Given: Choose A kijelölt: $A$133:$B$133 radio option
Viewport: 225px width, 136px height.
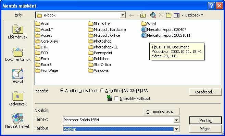Looking at the screenshot, I should point(102,91).
